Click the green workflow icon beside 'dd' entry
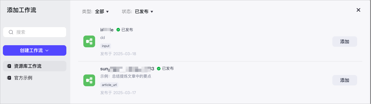Viewport: 371px width, 104px height. pyautogui.click(x=89, y=42)
